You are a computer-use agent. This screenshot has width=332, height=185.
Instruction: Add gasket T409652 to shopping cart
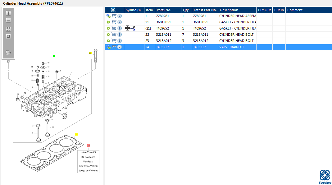[x=114, y=28]
